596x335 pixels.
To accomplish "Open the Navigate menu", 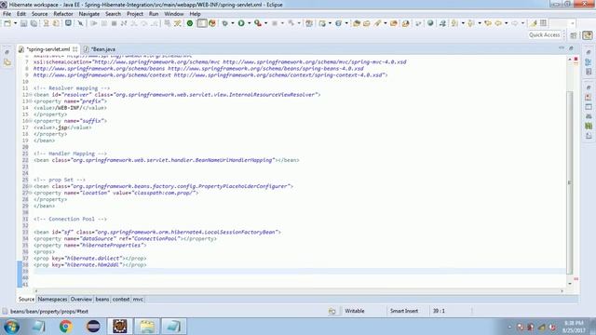I will 89,14.
